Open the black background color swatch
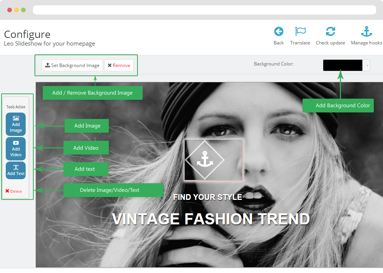 pyautogui.click(x=342, y=65)
